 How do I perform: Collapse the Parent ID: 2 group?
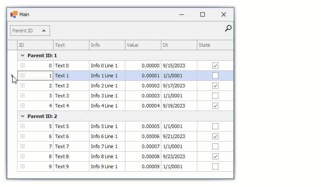[22, 116]
